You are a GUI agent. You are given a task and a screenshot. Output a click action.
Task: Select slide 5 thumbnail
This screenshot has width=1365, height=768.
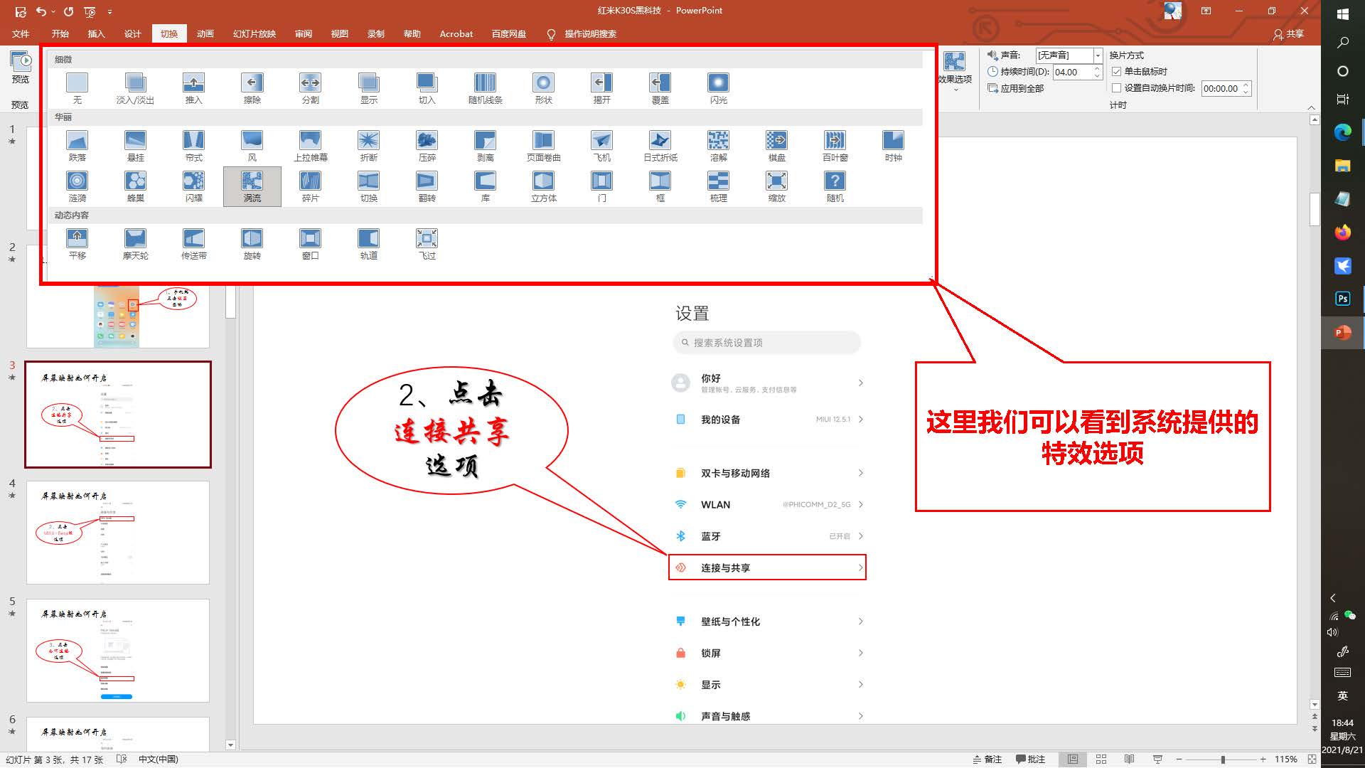(118, 651)
